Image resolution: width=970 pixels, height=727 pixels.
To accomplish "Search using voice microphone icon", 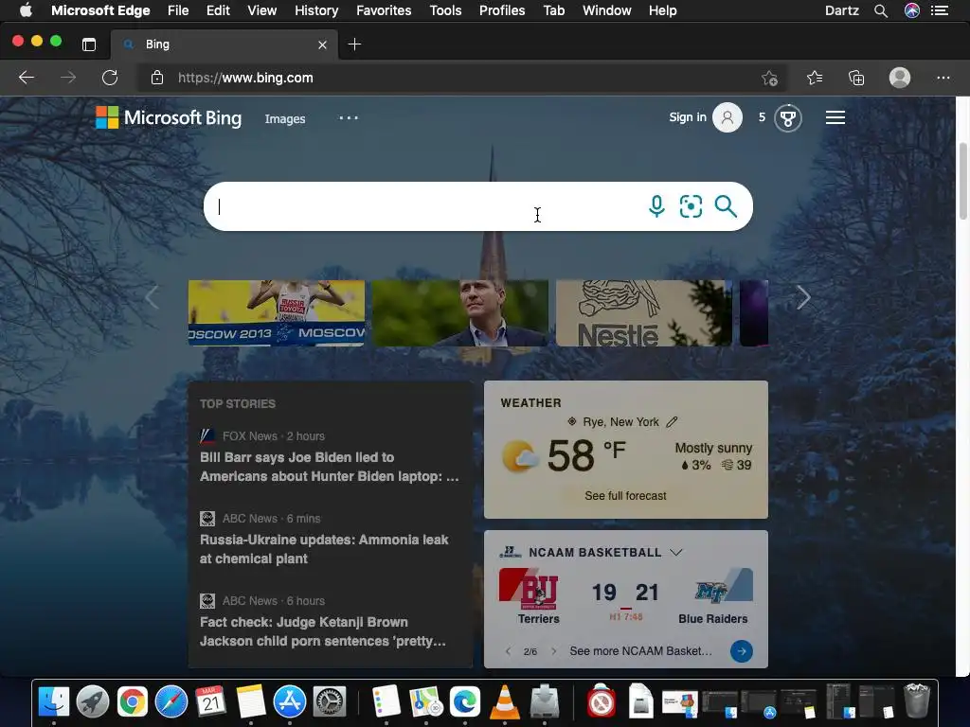I will (656, 205).
